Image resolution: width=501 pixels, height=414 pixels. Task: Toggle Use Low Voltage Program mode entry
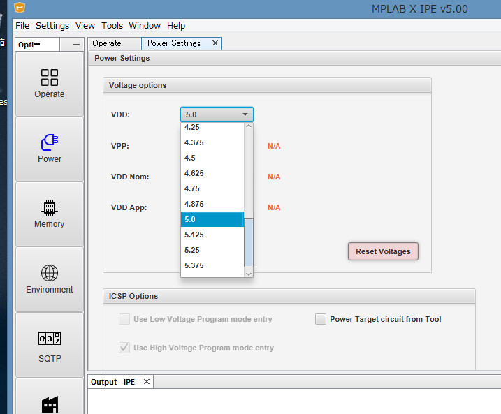coord(124,319)
